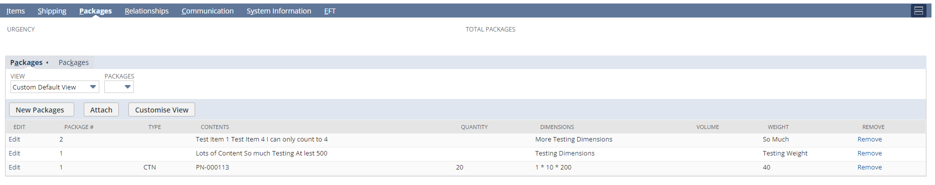The width and height of the screenshot is (935, 185).
Task: Edit the package row containing PN-000113
Action: pos(15,167)
